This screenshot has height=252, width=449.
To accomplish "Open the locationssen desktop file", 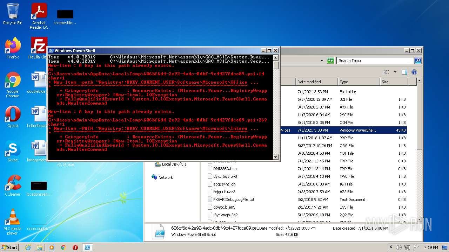I will tap(39, 188).
